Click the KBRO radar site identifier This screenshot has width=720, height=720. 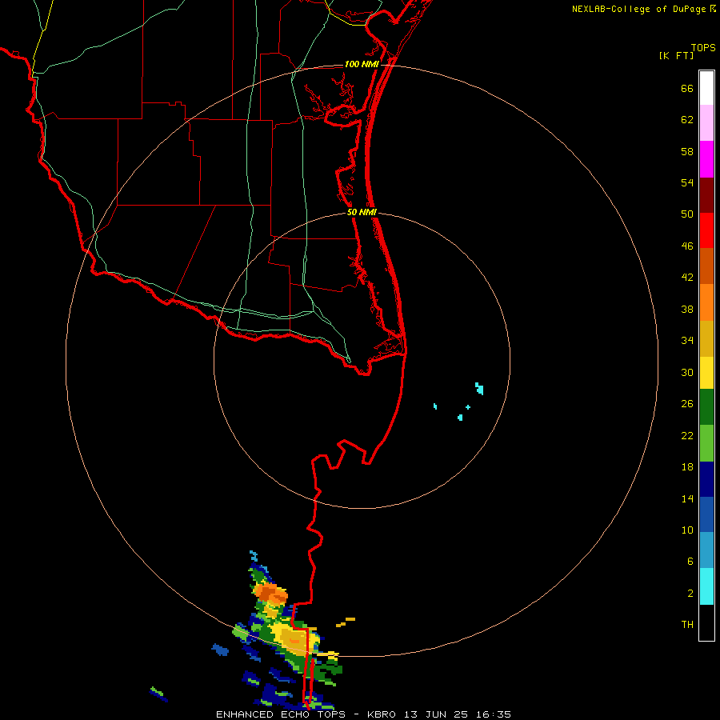pyautogui.click(x=383, y=714)
